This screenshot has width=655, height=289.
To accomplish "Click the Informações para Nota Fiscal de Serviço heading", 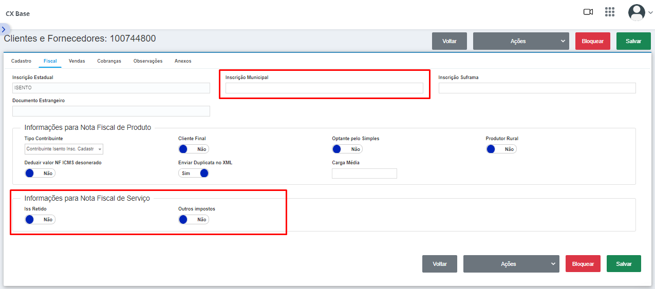I will point(87,198).
